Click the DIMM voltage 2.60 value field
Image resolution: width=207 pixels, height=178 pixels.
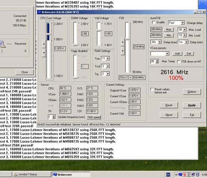pyautogui.click(x=85, y=34)
